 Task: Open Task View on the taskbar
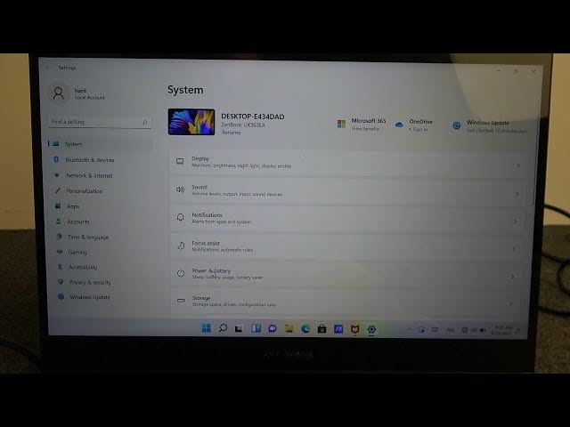[x=239, y=328]
